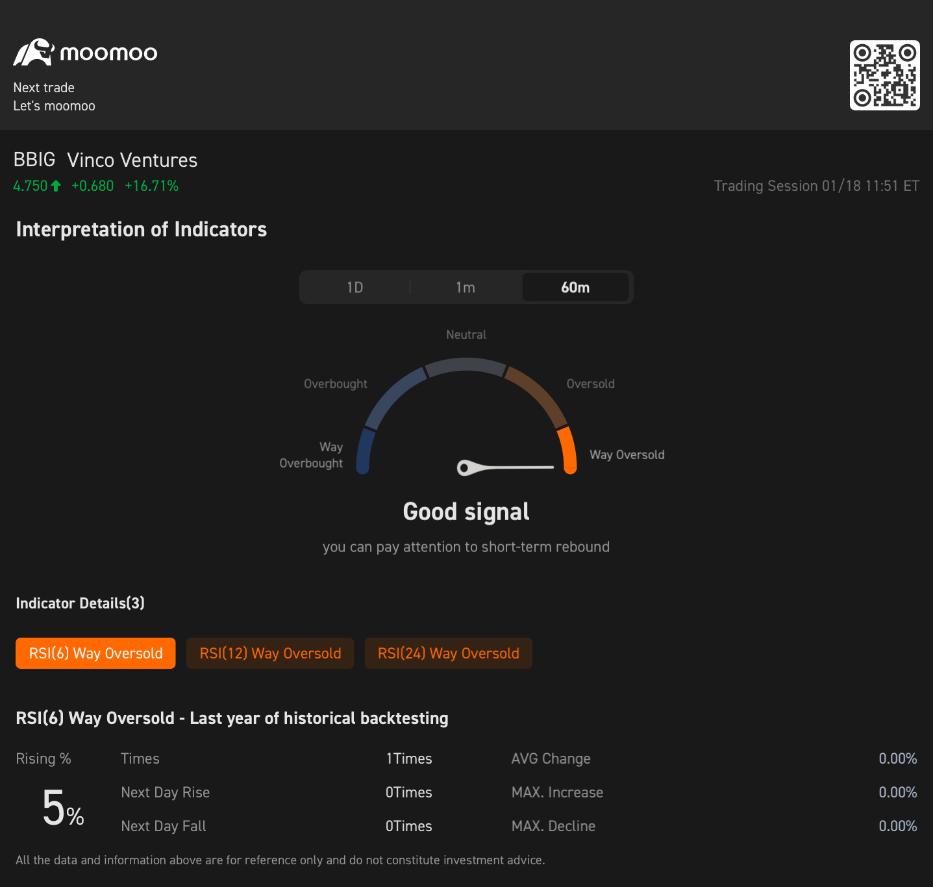The width and height of the screenshot is (933, 887).
Task: Click the historical backtesting heading
Action: point(232,718)
